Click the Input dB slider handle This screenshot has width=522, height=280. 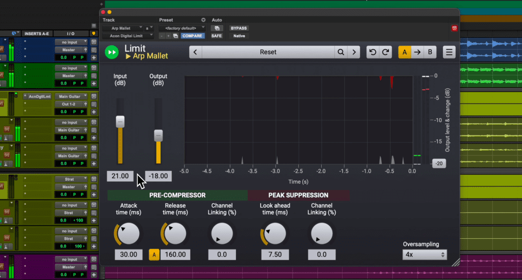click(120, 122)
